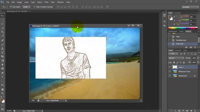Viewport: 200px width, 112px height.
Task: Open the Group auto-select dropdown
Action: [26, 7]
